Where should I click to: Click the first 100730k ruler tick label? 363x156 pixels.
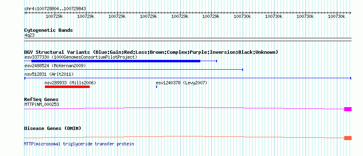pos(242,16)
